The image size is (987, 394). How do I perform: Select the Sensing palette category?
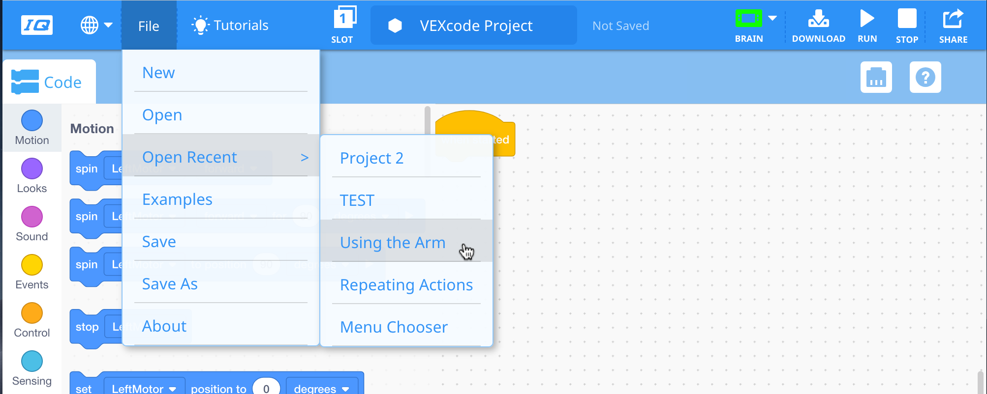31,367
